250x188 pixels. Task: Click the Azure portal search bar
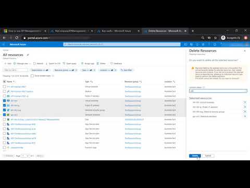(122, 44)
